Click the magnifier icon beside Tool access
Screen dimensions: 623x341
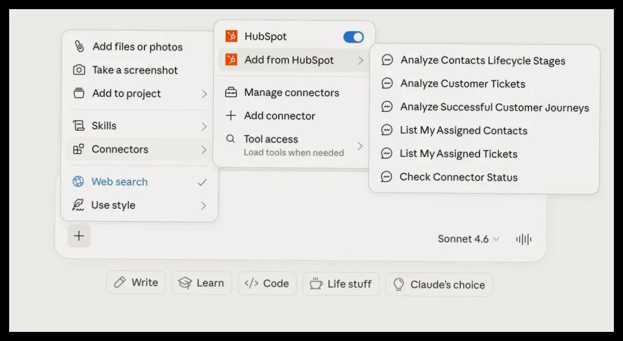point(230,139)
